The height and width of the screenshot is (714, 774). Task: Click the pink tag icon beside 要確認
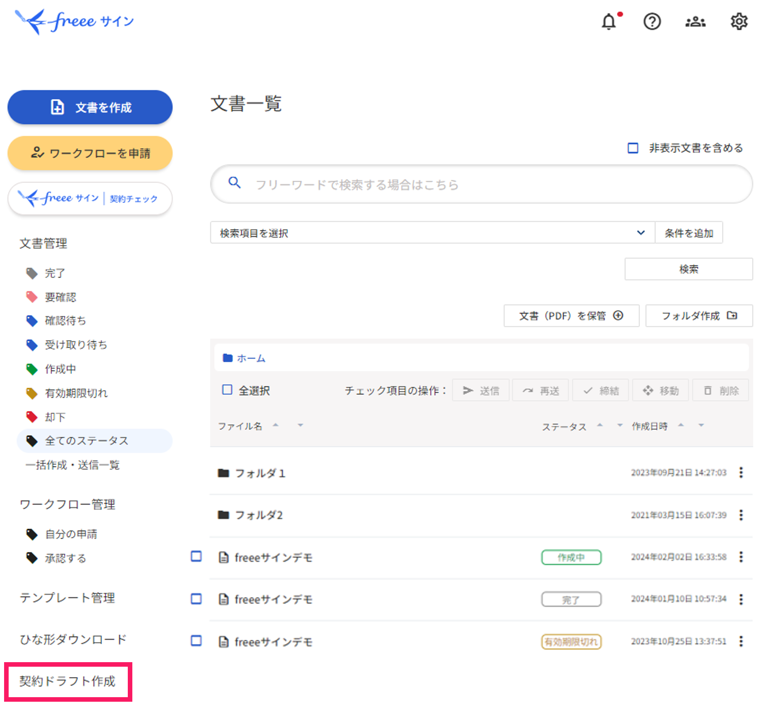tap(32, 297)
